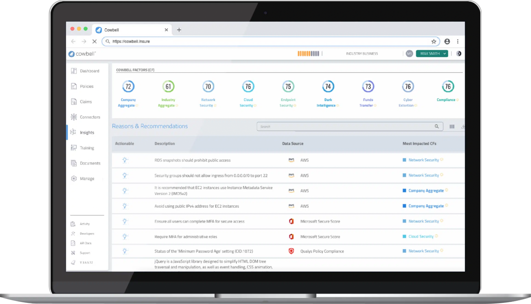
Task: Bookmark the page with star icon
Action: 434,41
